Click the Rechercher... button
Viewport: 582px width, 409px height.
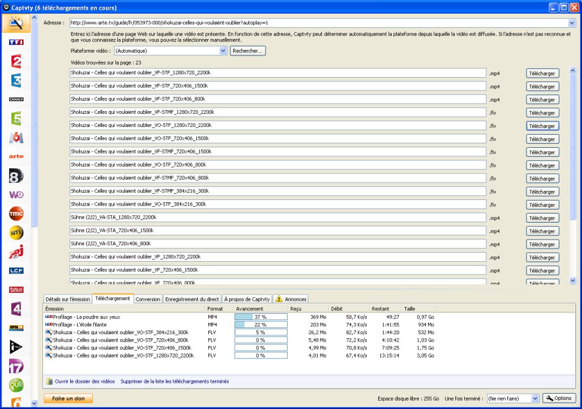[x=247, y=50]
